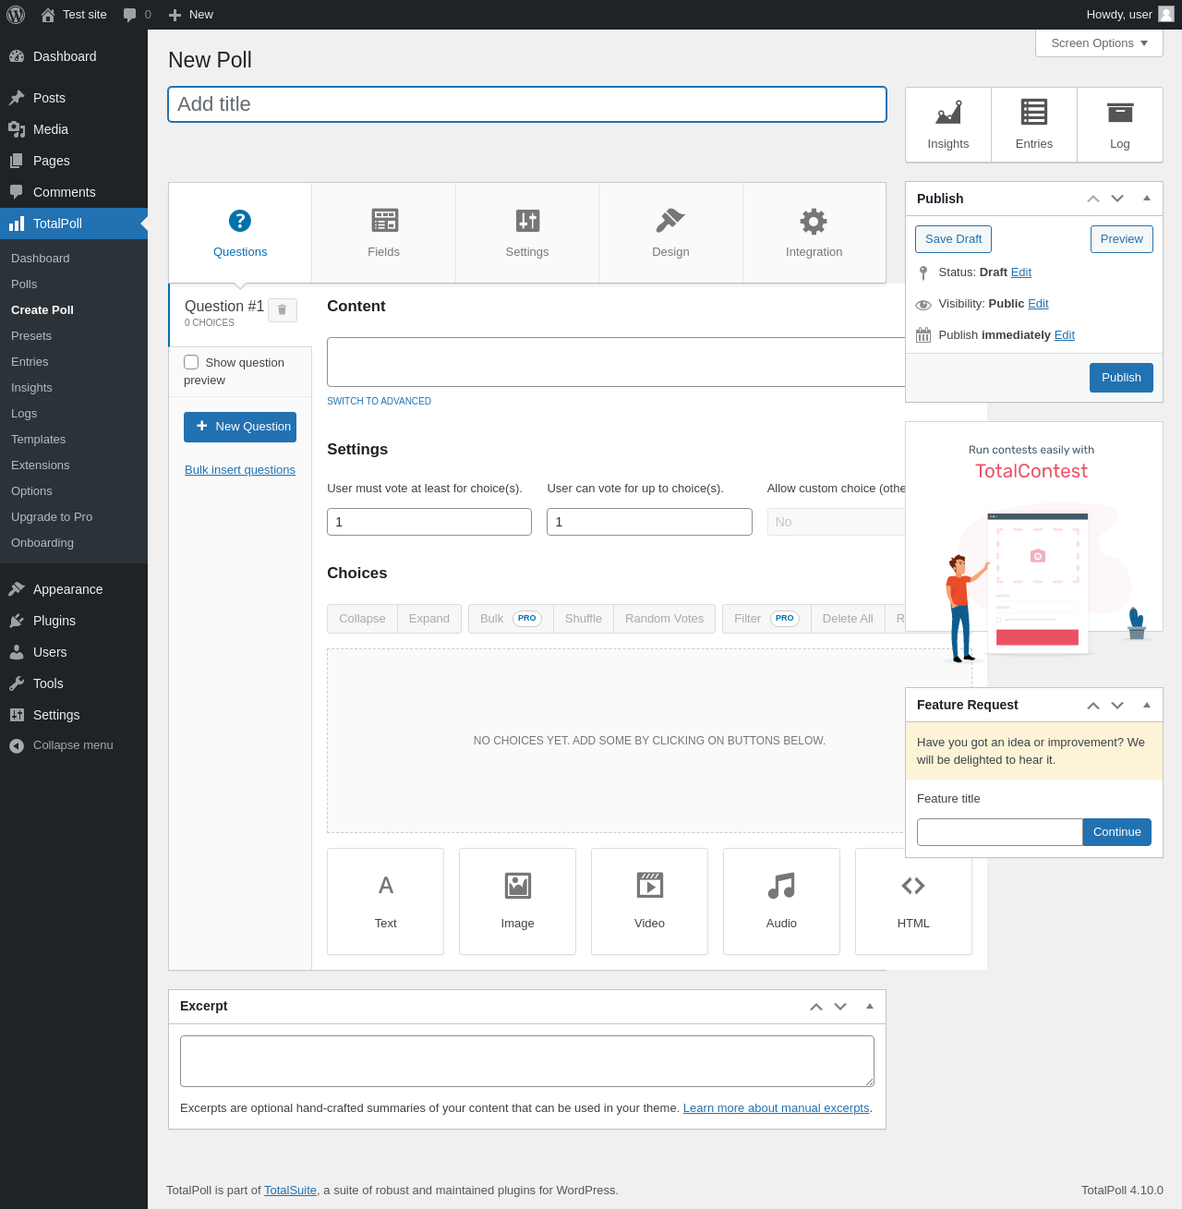Add an Image choice
This screenshot has height=1209, width=1182.
click(517, 901)
